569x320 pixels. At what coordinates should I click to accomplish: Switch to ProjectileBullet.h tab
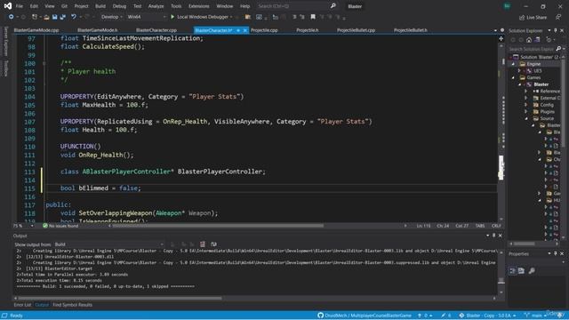coord(411,30)
